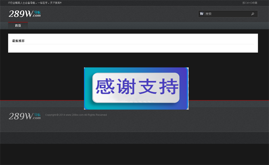Open the 首页 tab
269x165 pixels.
click(x=18, y=26)
